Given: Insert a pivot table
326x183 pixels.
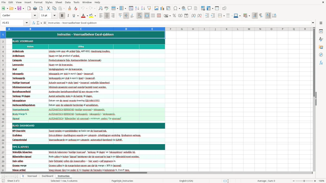Looking at the screenshot, I should [168, 8].
